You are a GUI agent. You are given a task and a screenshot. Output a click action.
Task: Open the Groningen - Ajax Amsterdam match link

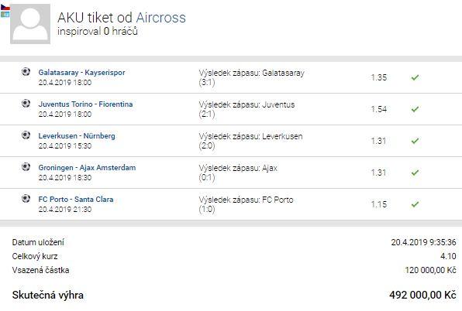(87, 168)
